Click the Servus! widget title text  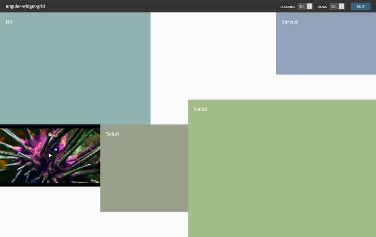[x=289, y=22]
